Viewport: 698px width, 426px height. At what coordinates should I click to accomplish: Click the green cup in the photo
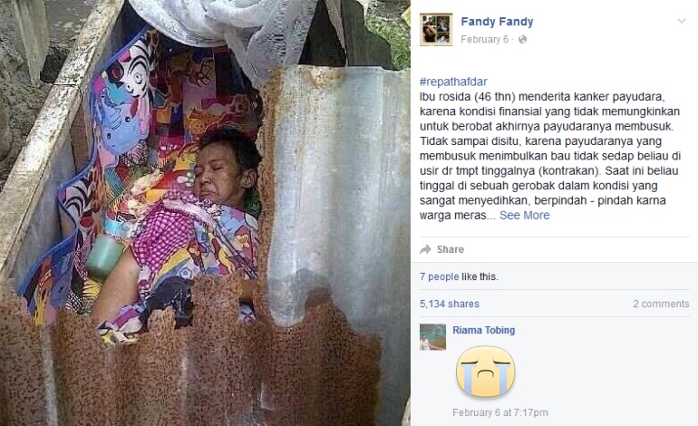(105, 256)
